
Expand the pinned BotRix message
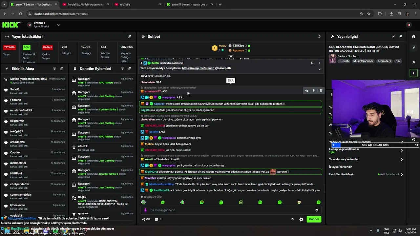point(320,69)
